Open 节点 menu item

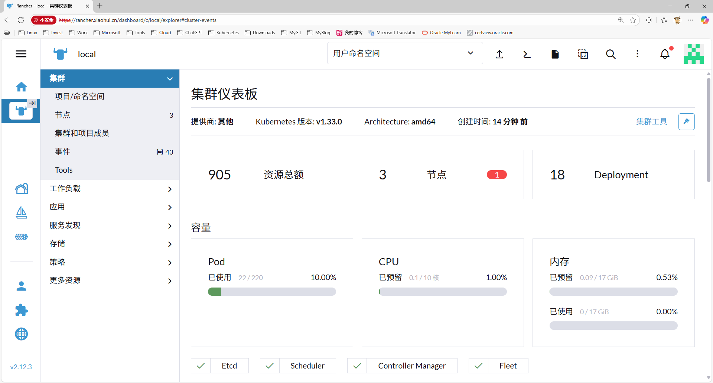point(110,115)
